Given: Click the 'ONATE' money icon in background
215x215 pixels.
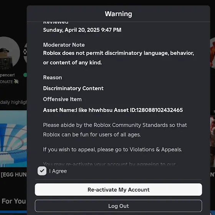Looking at the screenshot, I should [x=16, y=81].
